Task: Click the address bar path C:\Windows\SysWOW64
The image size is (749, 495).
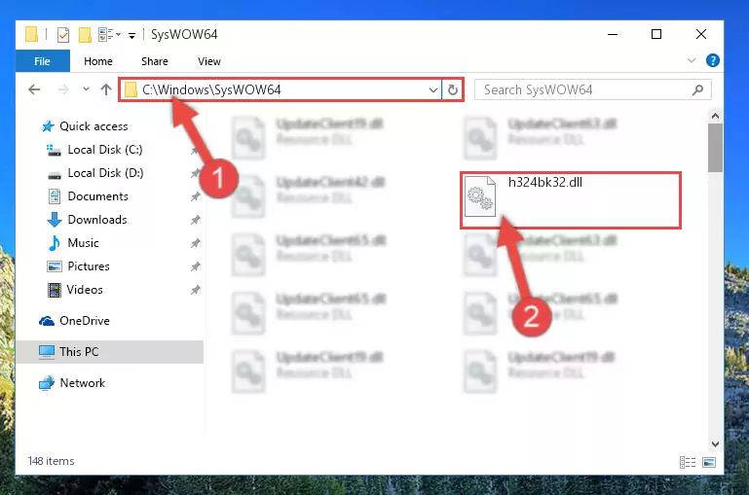Action: [211, 89]
